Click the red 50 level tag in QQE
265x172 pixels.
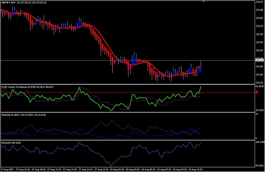click(257, 92)
